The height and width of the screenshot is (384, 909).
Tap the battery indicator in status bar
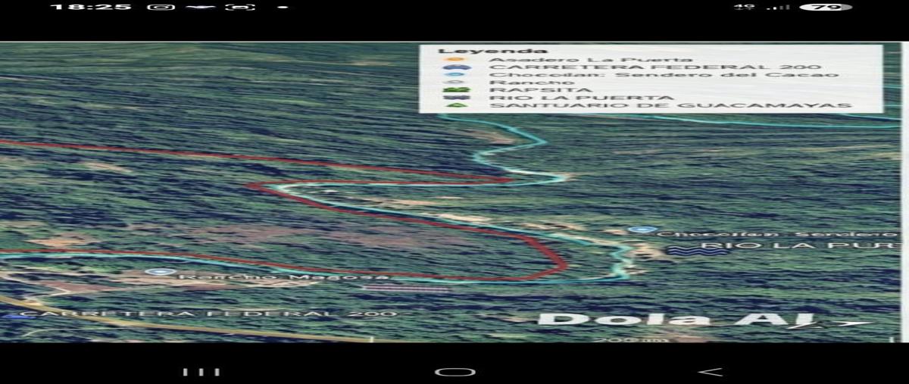826,7
